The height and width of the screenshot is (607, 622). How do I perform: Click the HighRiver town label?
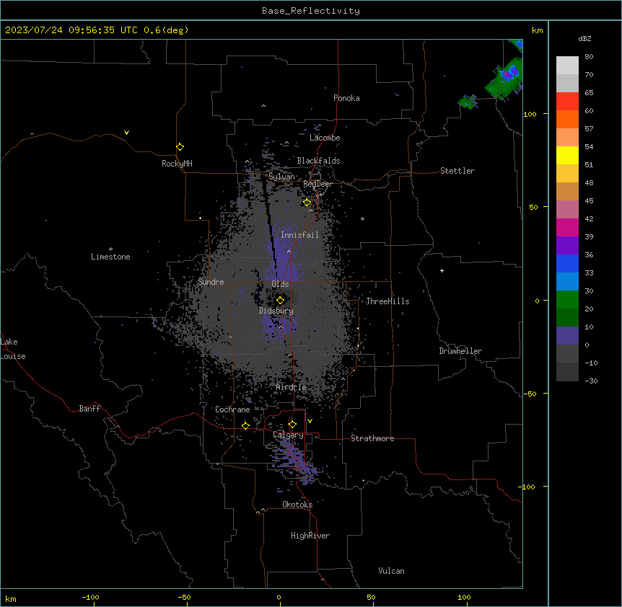(310, 536)
